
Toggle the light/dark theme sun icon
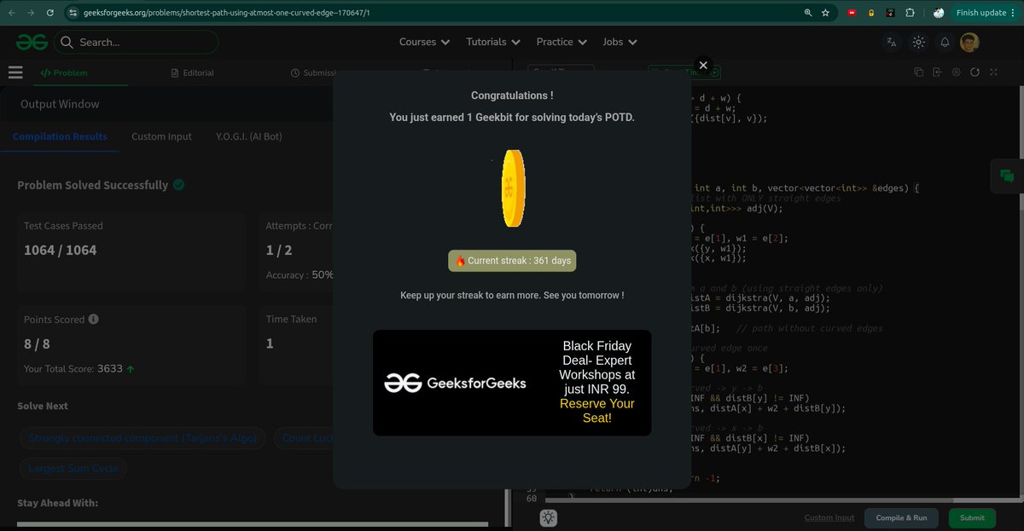[918, 42]
